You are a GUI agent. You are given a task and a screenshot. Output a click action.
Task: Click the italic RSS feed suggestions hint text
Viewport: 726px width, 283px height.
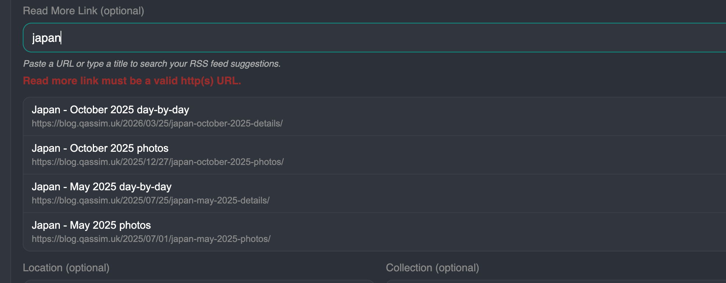point(152,64)
